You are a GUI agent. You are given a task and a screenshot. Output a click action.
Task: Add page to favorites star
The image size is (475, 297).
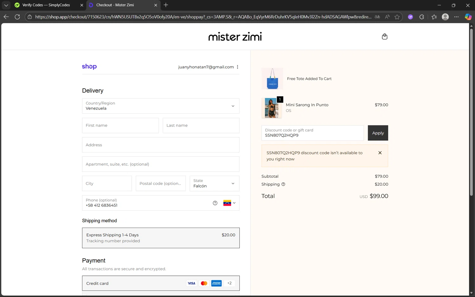397,17
